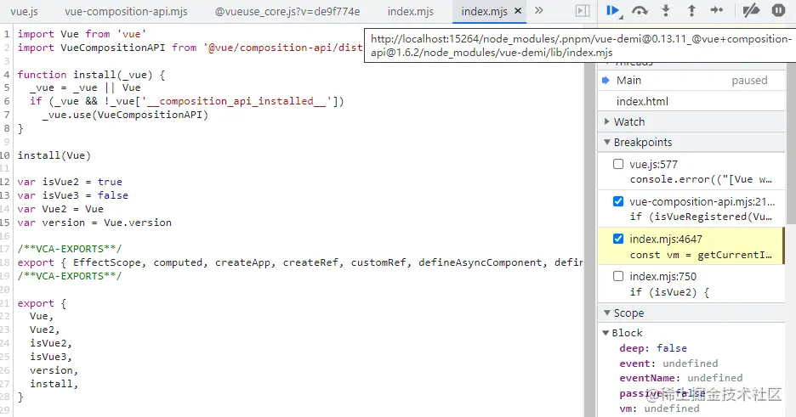
Task: Jump to const vm breakpoint code
Action: (701, 255)
